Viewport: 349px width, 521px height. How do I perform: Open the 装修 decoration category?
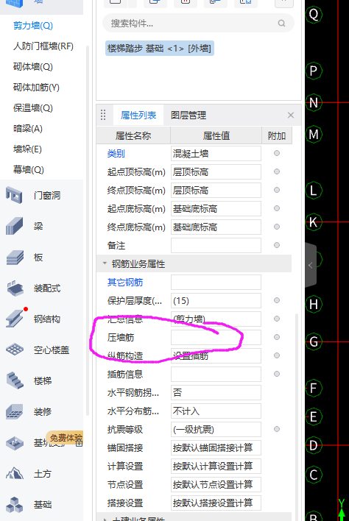pyautogui.click(x=43, y=411)
